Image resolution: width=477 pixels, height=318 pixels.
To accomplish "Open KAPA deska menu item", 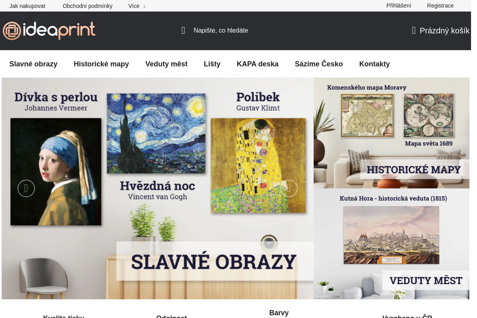I will click(258, 64).
